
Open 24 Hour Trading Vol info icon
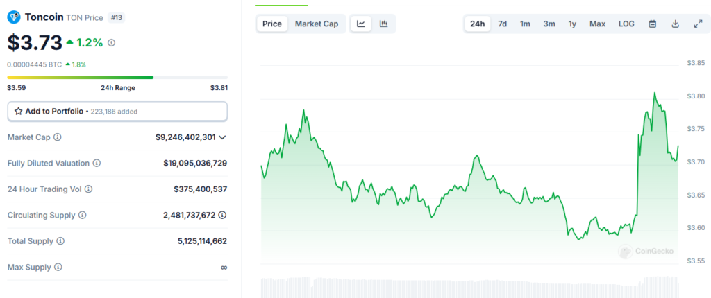point(88,189)
